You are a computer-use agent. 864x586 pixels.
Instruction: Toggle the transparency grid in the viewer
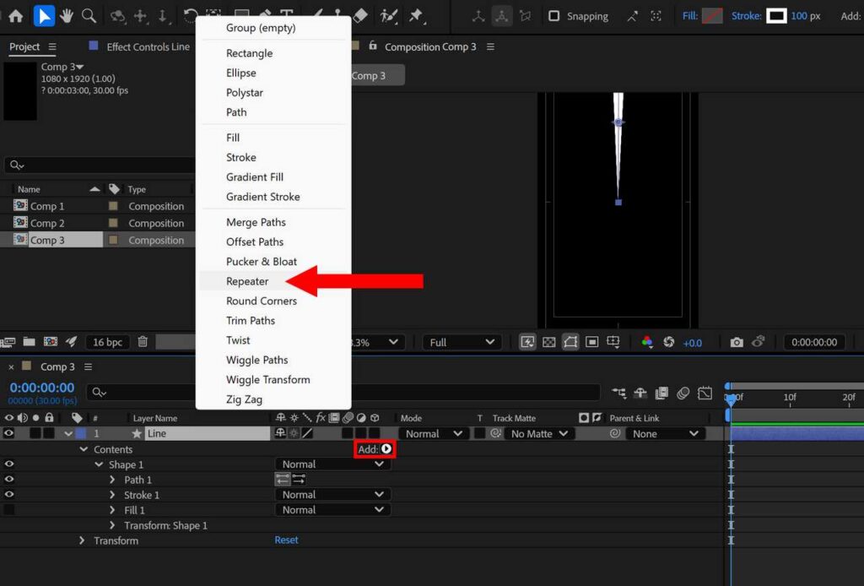pos(548,342)
